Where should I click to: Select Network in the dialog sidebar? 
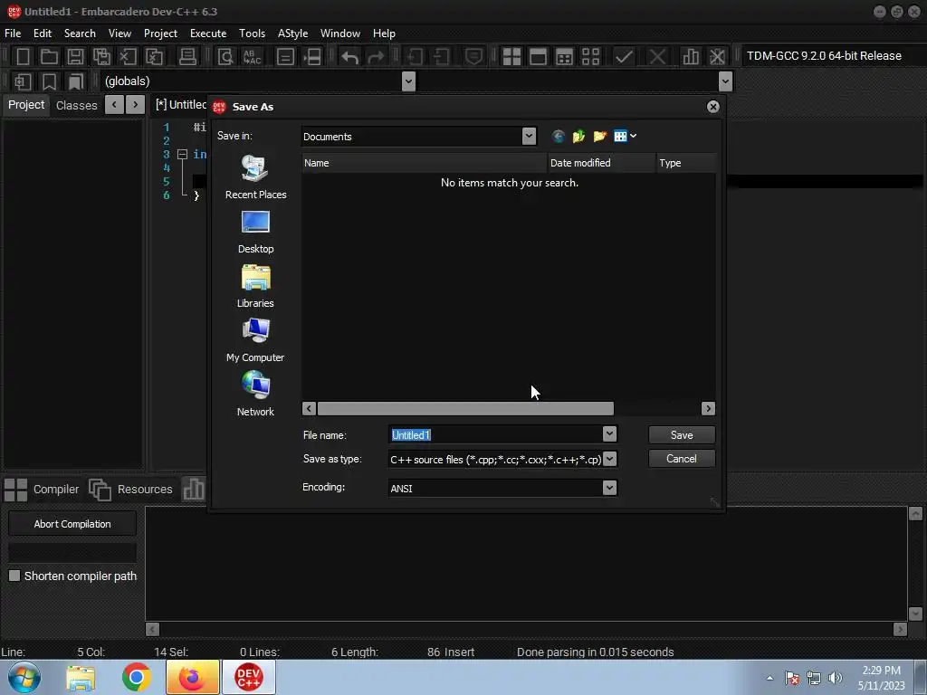tap(255, 395)
